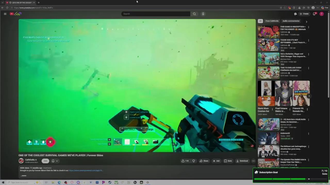Play the He's a Barbarian video title
Image resolution: width=330 pixels, height=185 pixels.
pos(293,55)
